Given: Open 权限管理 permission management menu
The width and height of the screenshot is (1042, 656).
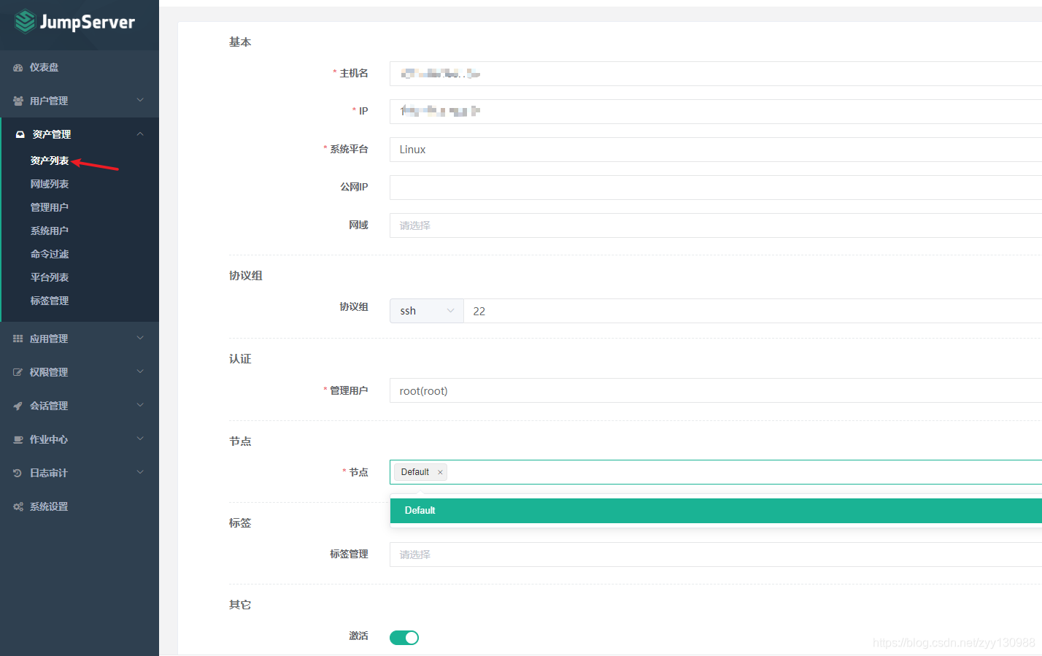Looking at the screenshot, I should click(80, 372).
